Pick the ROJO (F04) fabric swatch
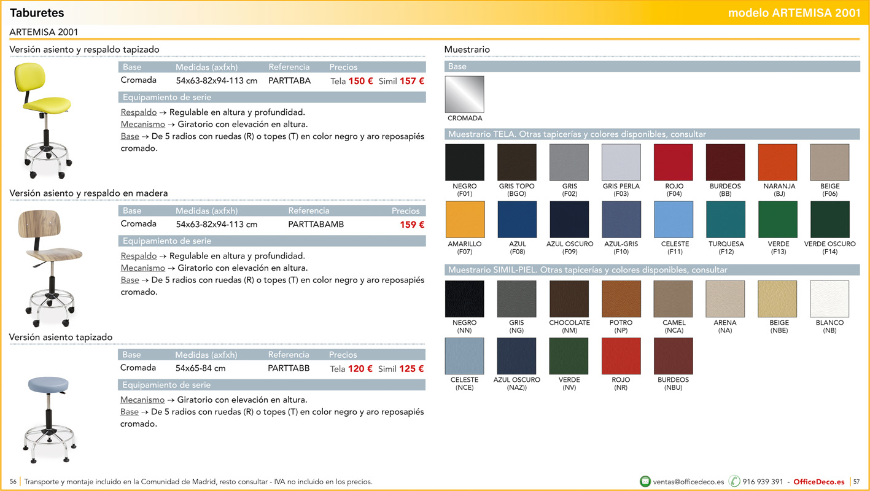 point(674,163)
